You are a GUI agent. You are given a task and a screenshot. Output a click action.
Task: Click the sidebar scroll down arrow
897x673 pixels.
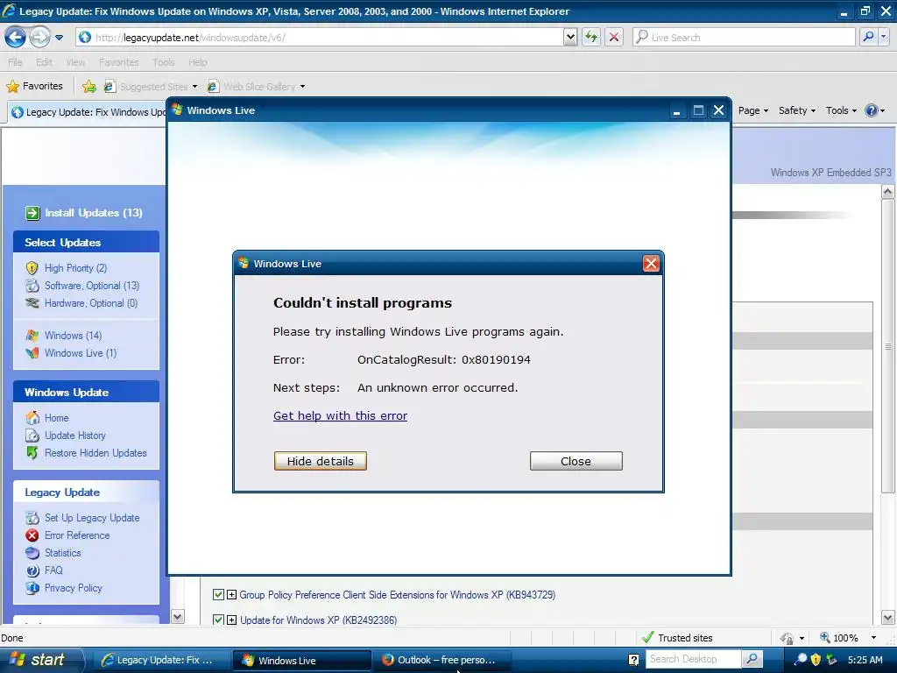pyautogui.click(x=178, y=616)
